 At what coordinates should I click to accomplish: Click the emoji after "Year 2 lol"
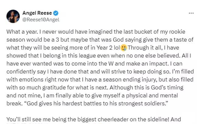pos(123,48)
